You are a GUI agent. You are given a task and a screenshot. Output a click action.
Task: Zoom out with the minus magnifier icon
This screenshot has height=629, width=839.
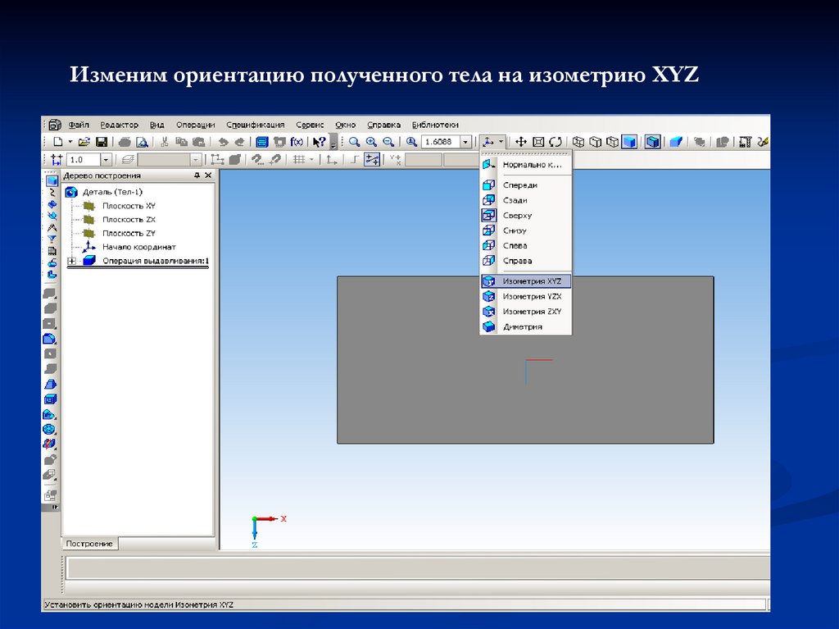(388, 142)
